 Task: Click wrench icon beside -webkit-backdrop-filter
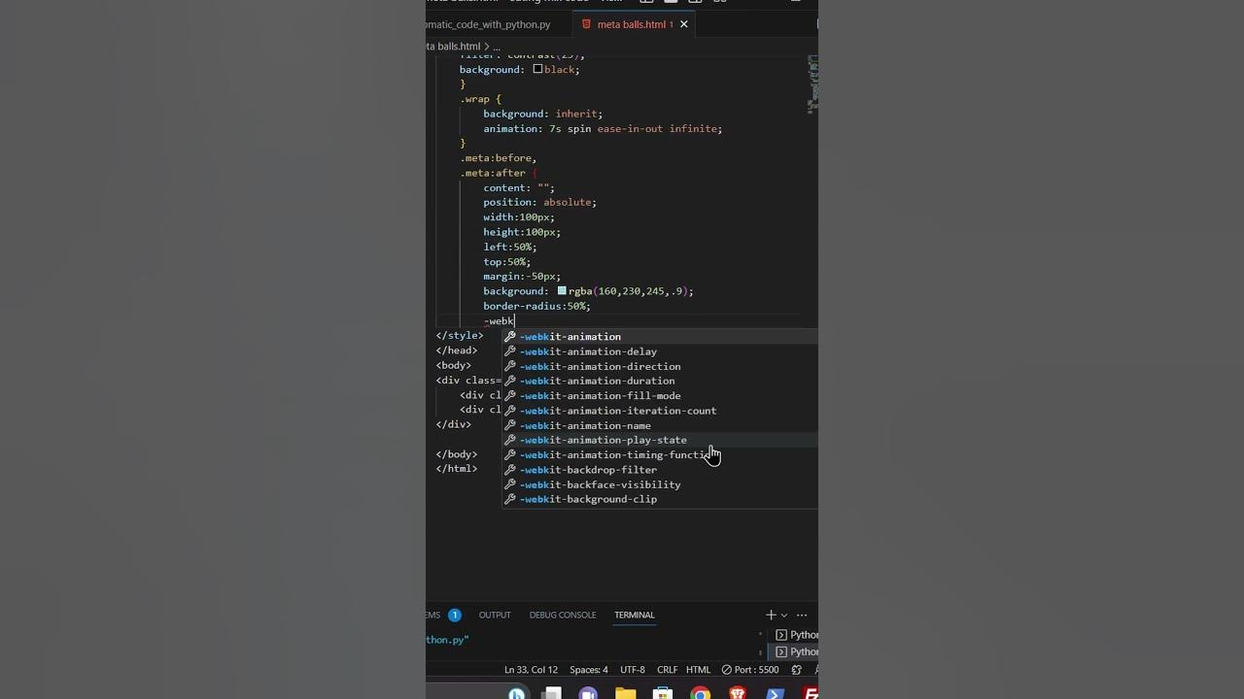(510, 470)
